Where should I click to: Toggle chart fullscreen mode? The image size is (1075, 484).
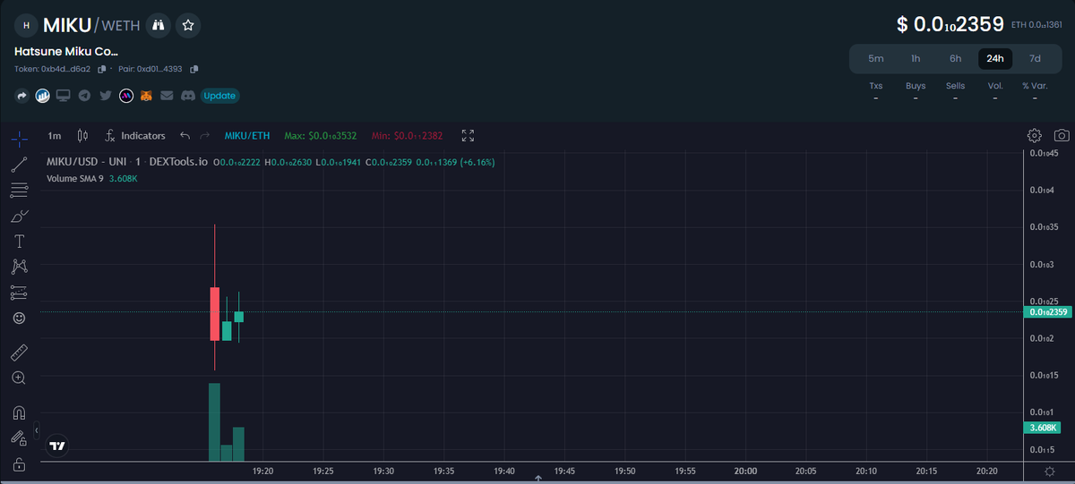[x=468, y=136]
